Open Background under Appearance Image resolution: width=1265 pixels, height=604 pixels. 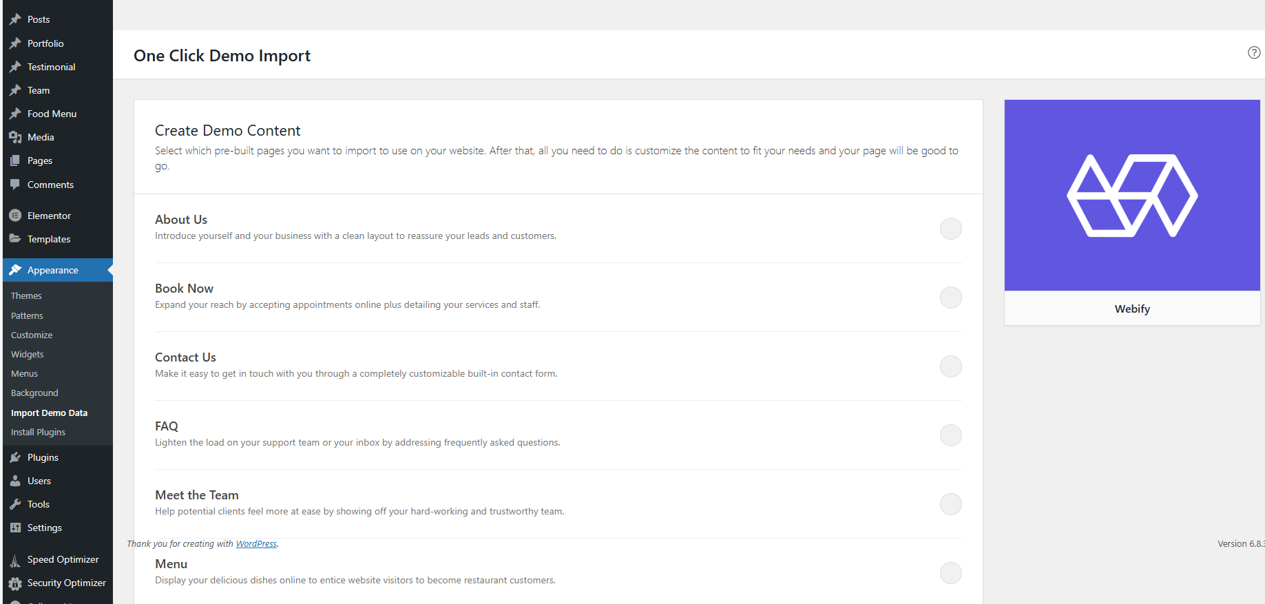(34, 393)
